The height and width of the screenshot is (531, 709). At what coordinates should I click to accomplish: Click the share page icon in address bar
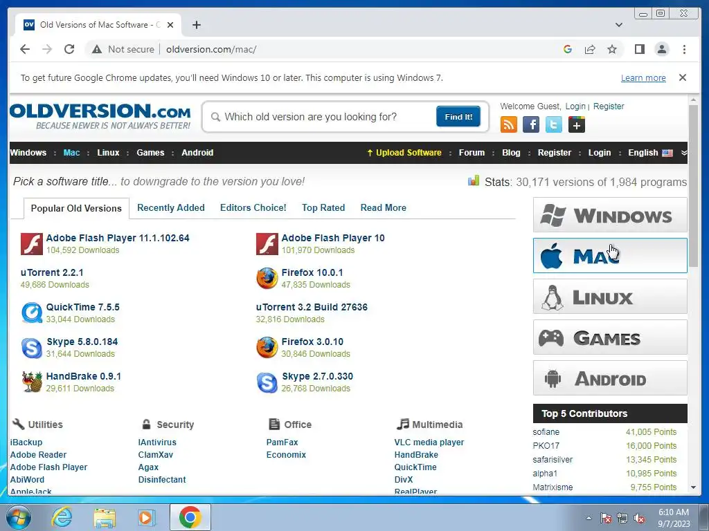[x=590, y=49]
